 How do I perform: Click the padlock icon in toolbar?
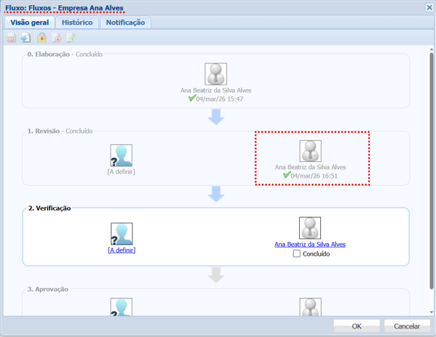pyautogui.click(x=42, y=38)
